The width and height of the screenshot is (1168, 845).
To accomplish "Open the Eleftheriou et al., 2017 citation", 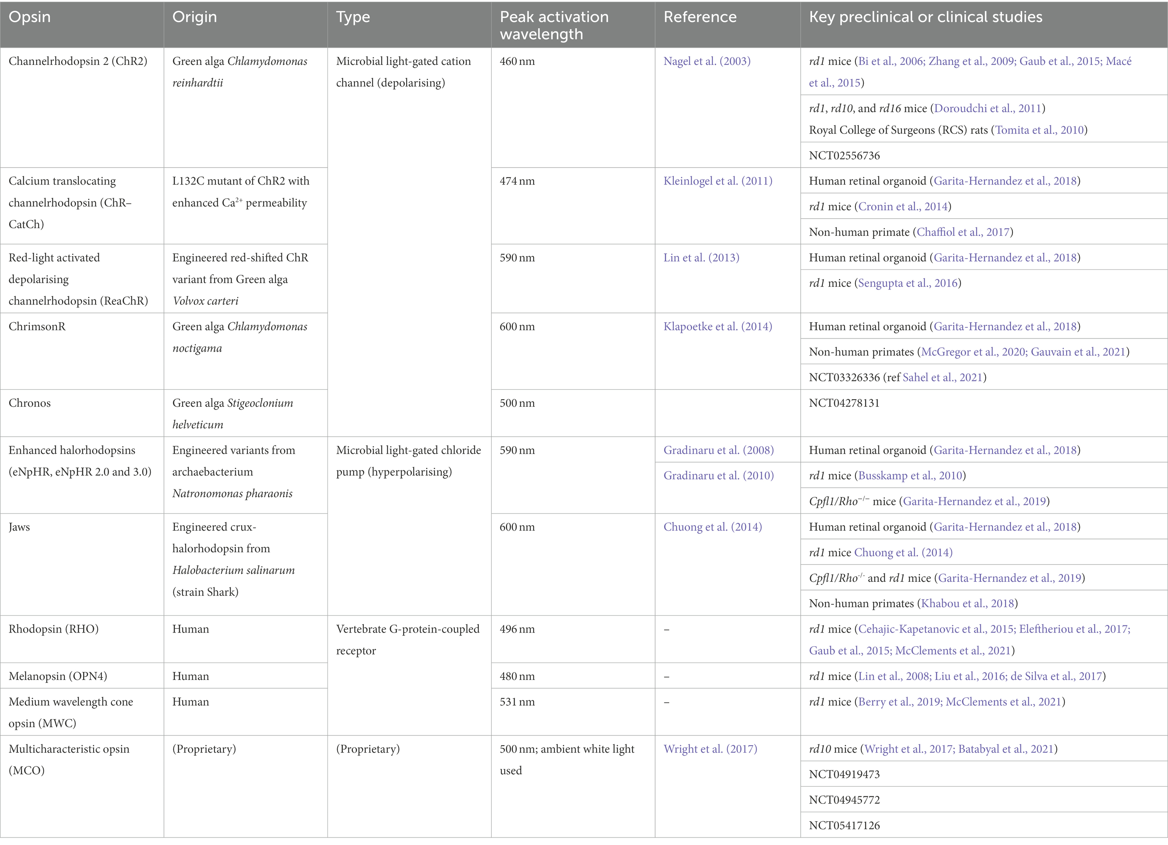I will [x=1075, y=630].
